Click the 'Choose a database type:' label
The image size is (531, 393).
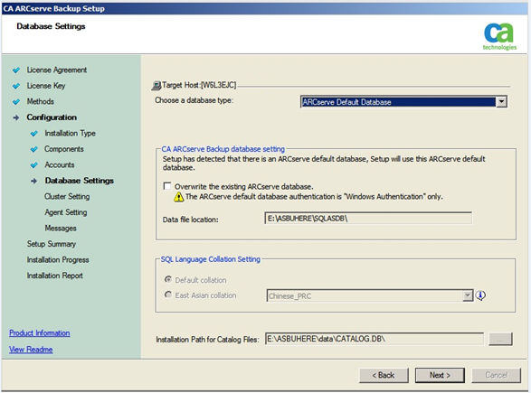[194, 100]
